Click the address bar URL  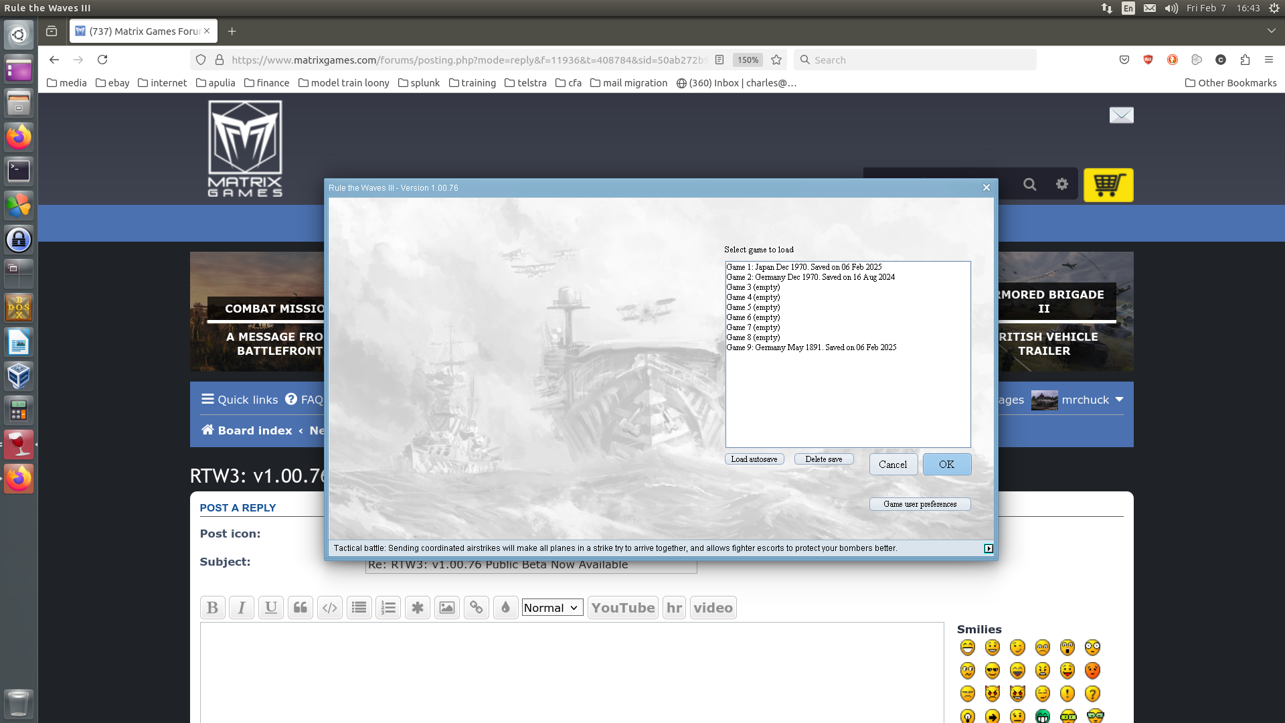coord(468,60)
